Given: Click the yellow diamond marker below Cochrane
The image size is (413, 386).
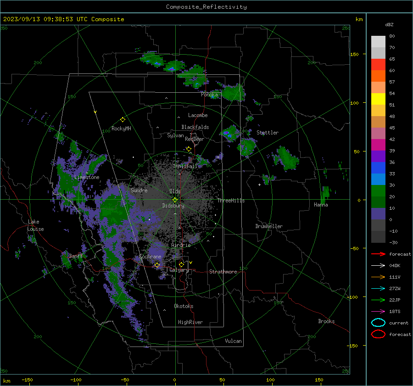Looking at the screenshot, I should click(157, 265).
